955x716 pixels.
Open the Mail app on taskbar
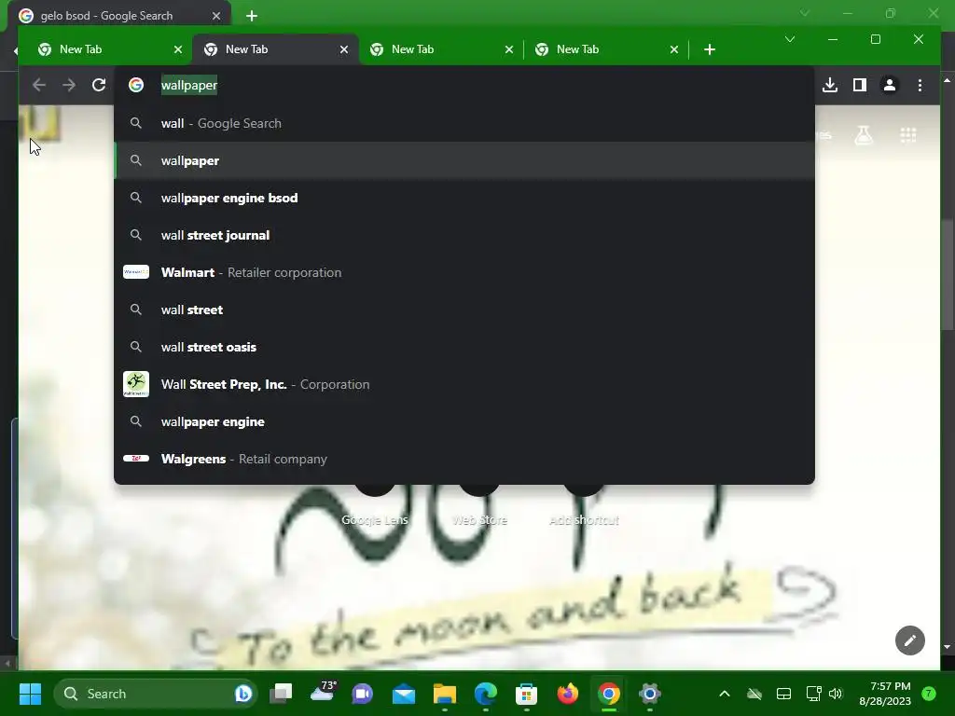tap(403, 694)
